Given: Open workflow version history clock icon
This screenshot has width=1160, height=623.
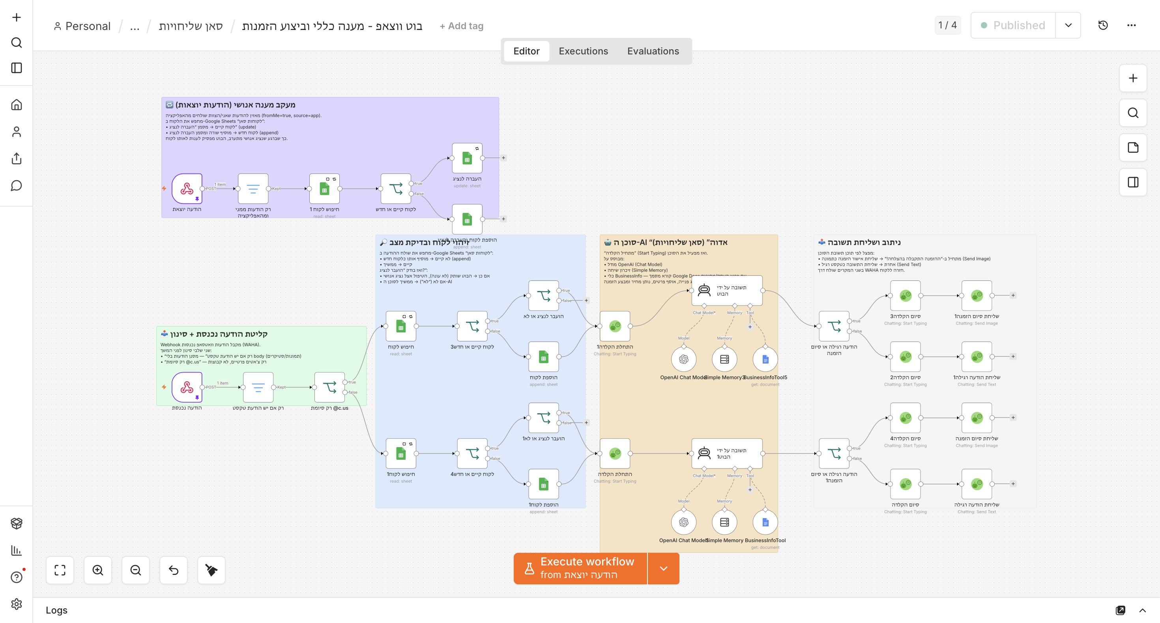Looking at the screenshot, I should (1103, 25).
